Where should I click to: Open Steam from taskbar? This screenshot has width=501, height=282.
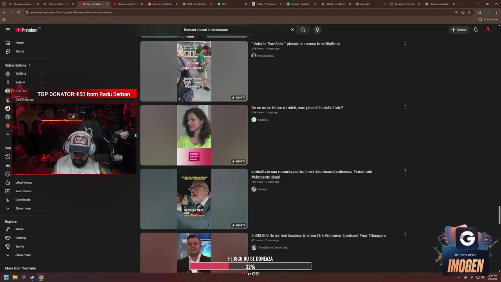[32, 278]
